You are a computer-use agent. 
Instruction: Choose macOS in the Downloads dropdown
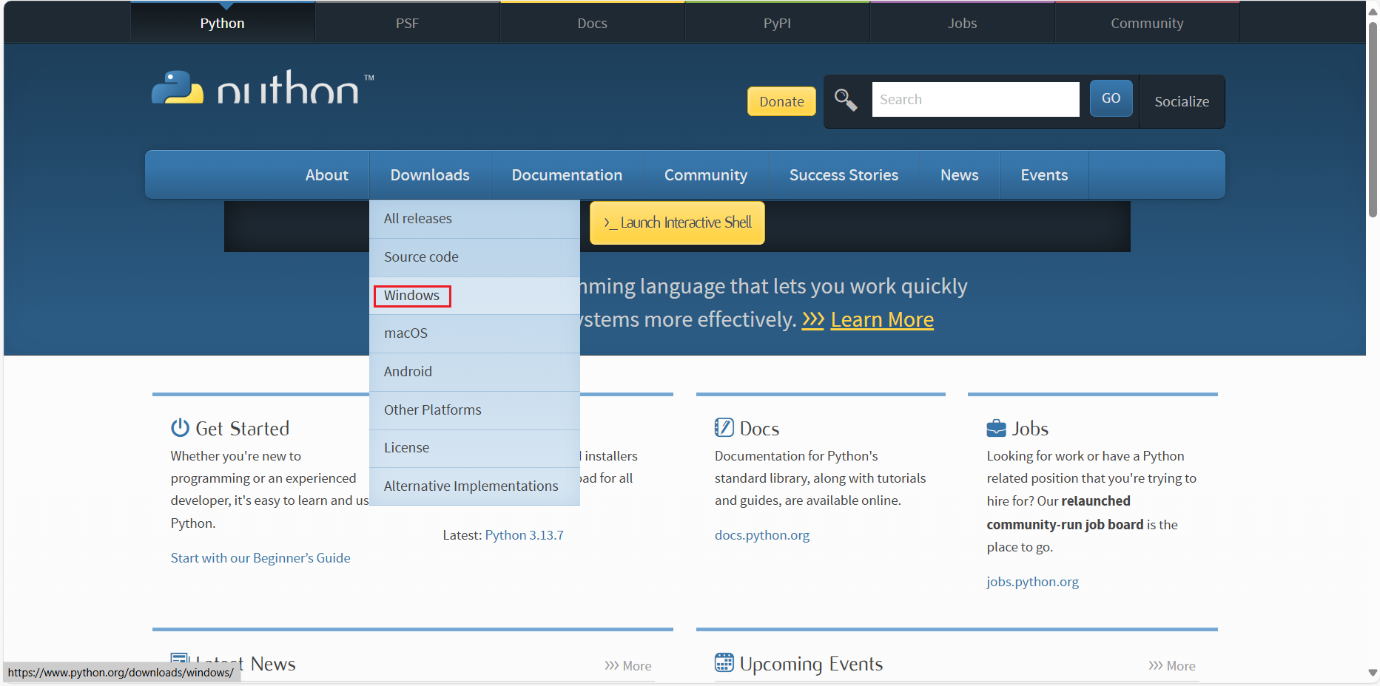[405, 333]
